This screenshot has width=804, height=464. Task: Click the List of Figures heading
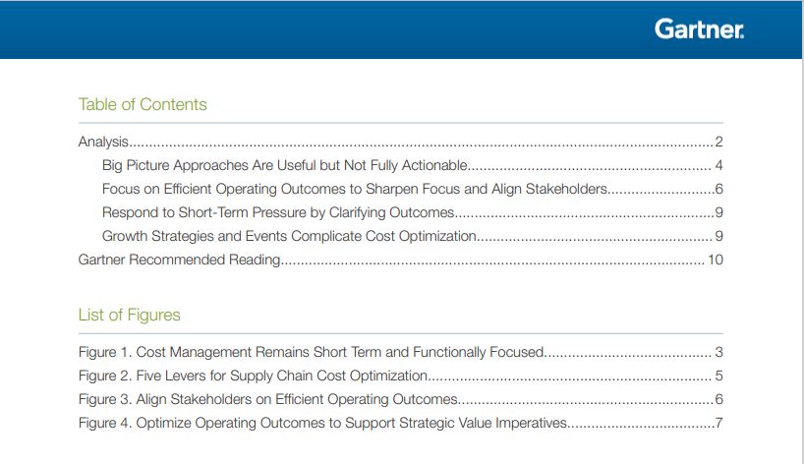129,315
